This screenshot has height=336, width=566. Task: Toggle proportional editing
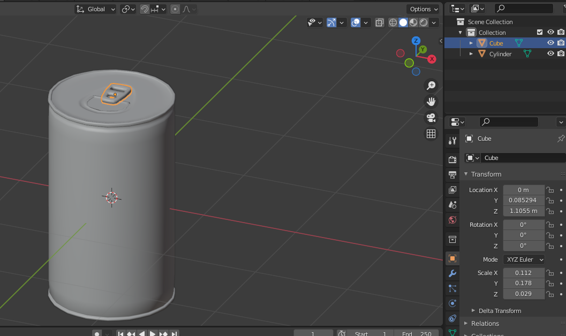pyautogui.click(x=175, y=9)
